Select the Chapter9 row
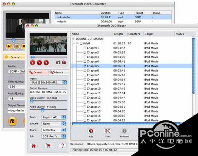Image resolution: width=198 pixels, height=156 pixels. [x=131, y=84]
